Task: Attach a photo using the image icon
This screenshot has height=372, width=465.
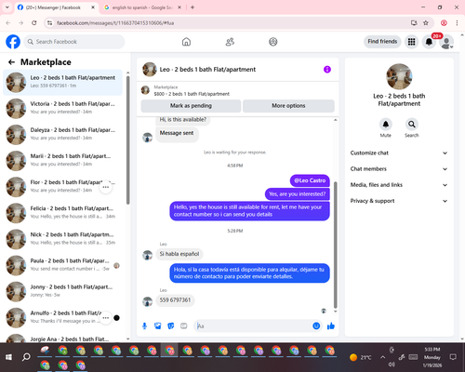Action: coord(158,326)
